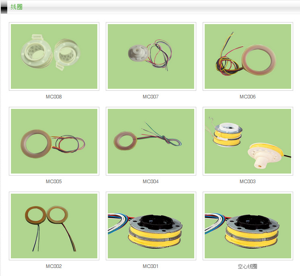
Task: Click the MC005 caption text
Action: pyautogui.click(x=54, y=182)
